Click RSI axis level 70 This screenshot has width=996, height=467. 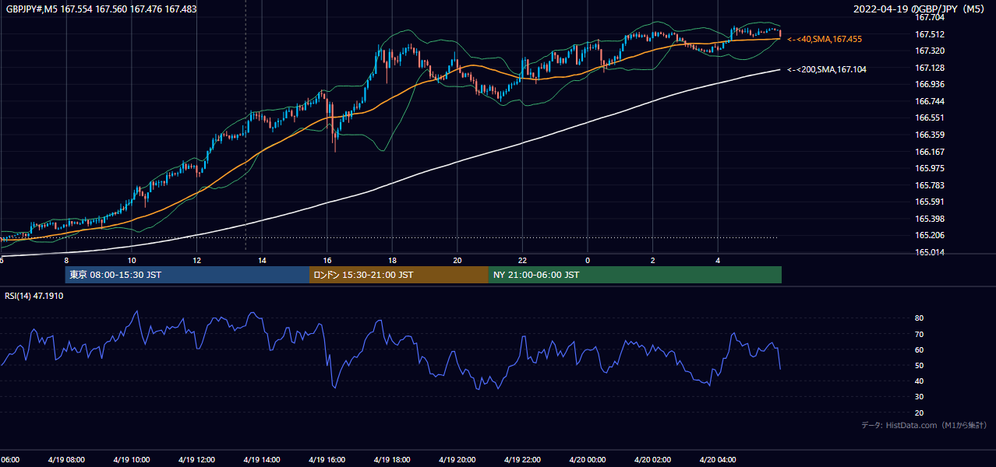point(920,334)
